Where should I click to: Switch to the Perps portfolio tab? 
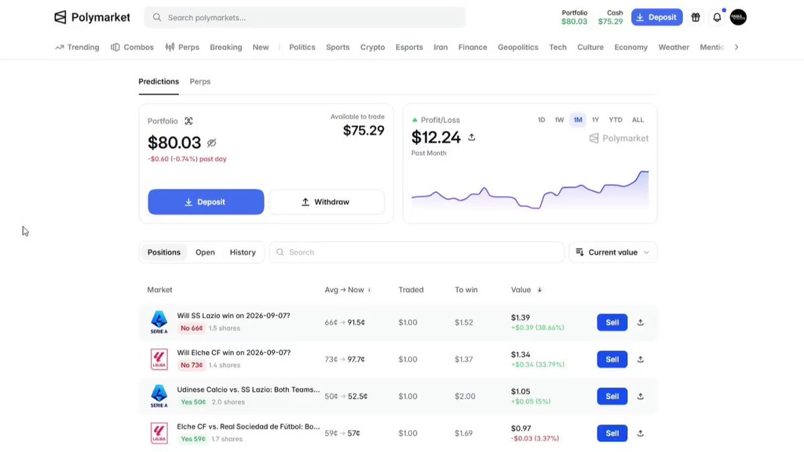pyautogui.click(x=200, y=82)
